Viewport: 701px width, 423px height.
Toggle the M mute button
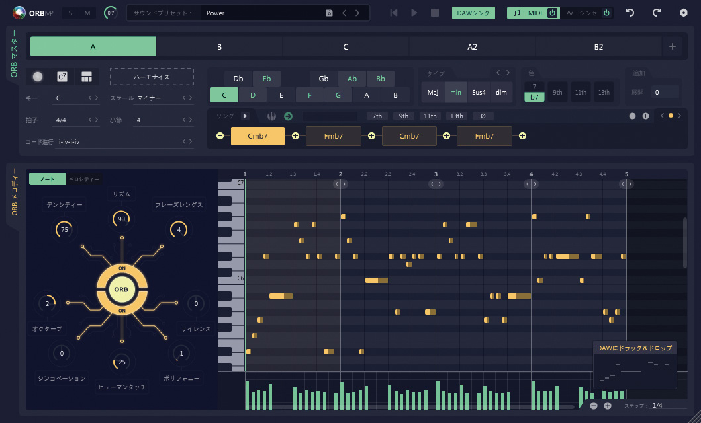(87, 13)
